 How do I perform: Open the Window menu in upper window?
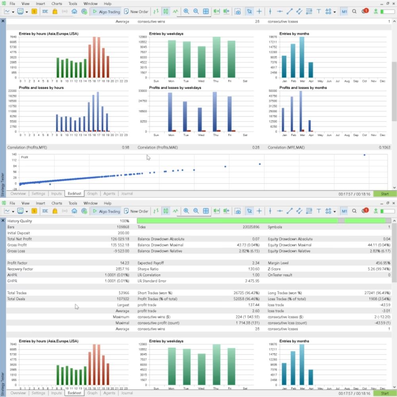[x=91, y=4]
